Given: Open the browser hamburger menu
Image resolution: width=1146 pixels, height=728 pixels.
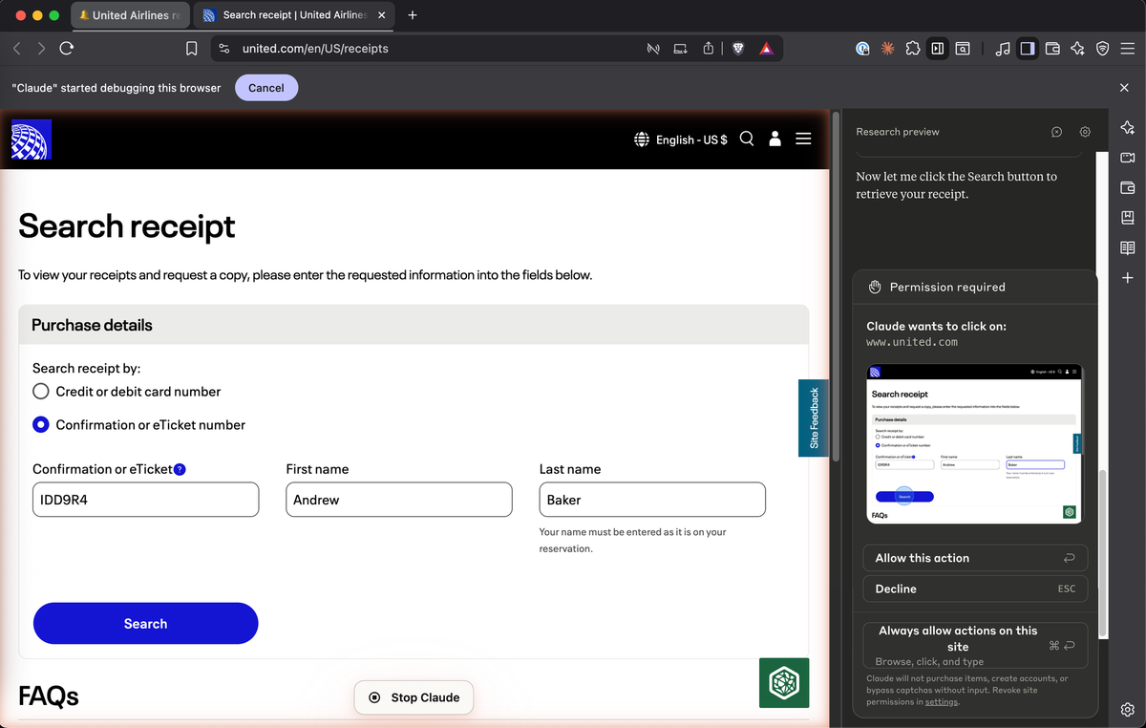Looking at the screenshot, I should (1128, 48).
